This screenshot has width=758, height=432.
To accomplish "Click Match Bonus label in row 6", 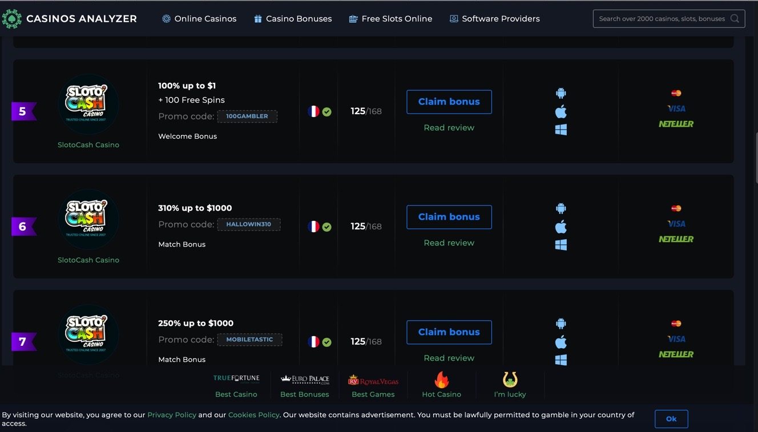I will (x=182, y=244).
